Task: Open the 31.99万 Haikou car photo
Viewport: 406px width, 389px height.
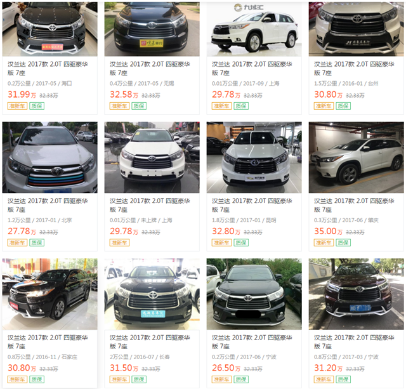Action: click(x=50, y=29)
